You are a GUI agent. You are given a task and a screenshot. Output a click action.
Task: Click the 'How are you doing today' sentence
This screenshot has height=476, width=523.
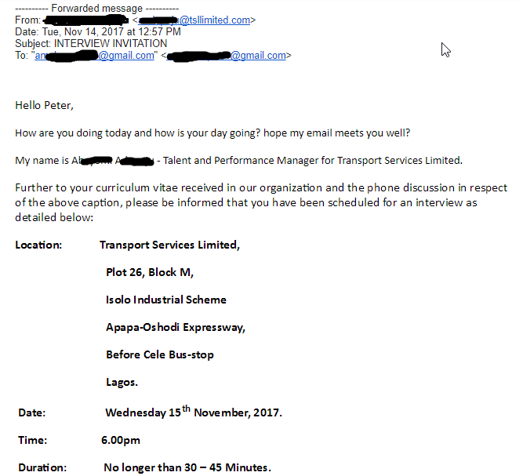pyautogui.click(x=212, y=133)
